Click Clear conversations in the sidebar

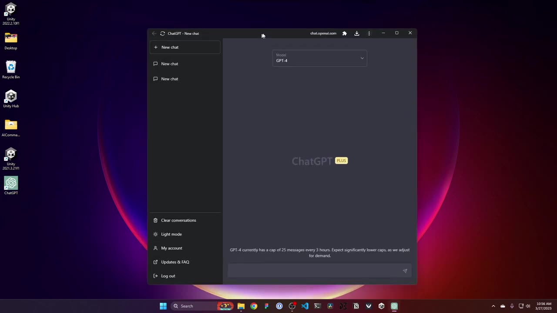(185, 220)
